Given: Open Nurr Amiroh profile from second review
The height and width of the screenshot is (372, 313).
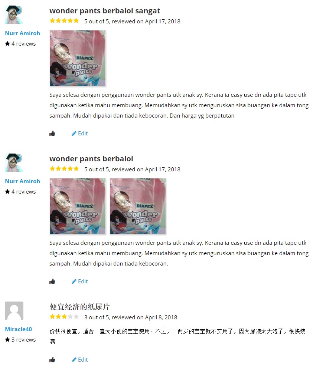Looking at the screenshot, I should (x=23, y=181).
